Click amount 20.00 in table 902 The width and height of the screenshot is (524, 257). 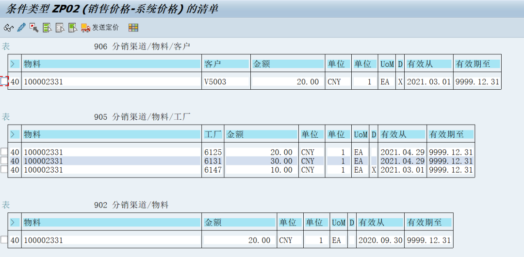[x=240, y=241]
